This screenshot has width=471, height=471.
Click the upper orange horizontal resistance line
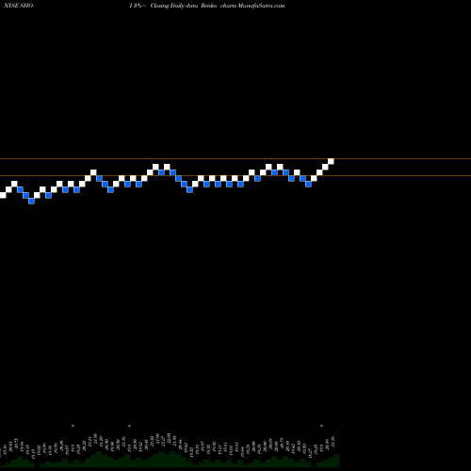[x=235, y=159]
